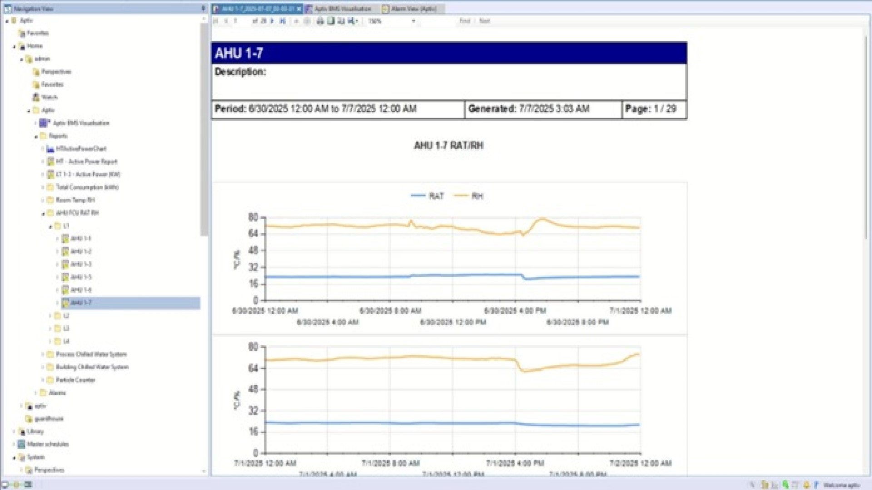Pin the Navigation View panel

click(x=203, y=8)
